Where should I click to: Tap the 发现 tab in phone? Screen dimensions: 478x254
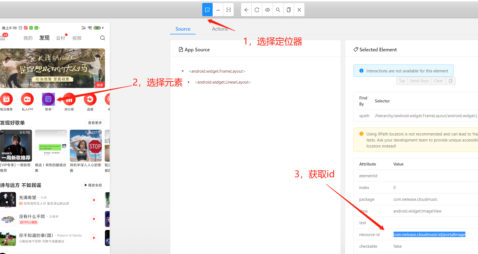[44, 38]
